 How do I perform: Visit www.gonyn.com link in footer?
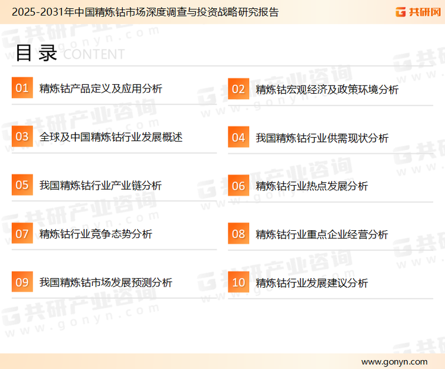click(x=394, y=362)
